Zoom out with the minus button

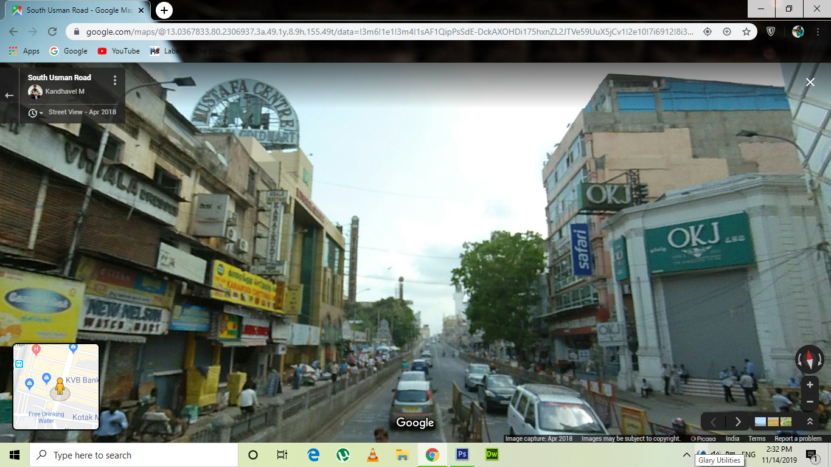tap(810, 401)
